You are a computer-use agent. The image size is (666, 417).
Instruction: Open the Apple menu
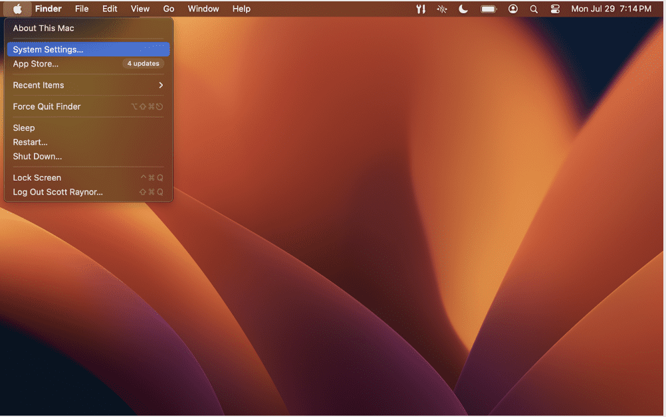[x=17, y=9]
